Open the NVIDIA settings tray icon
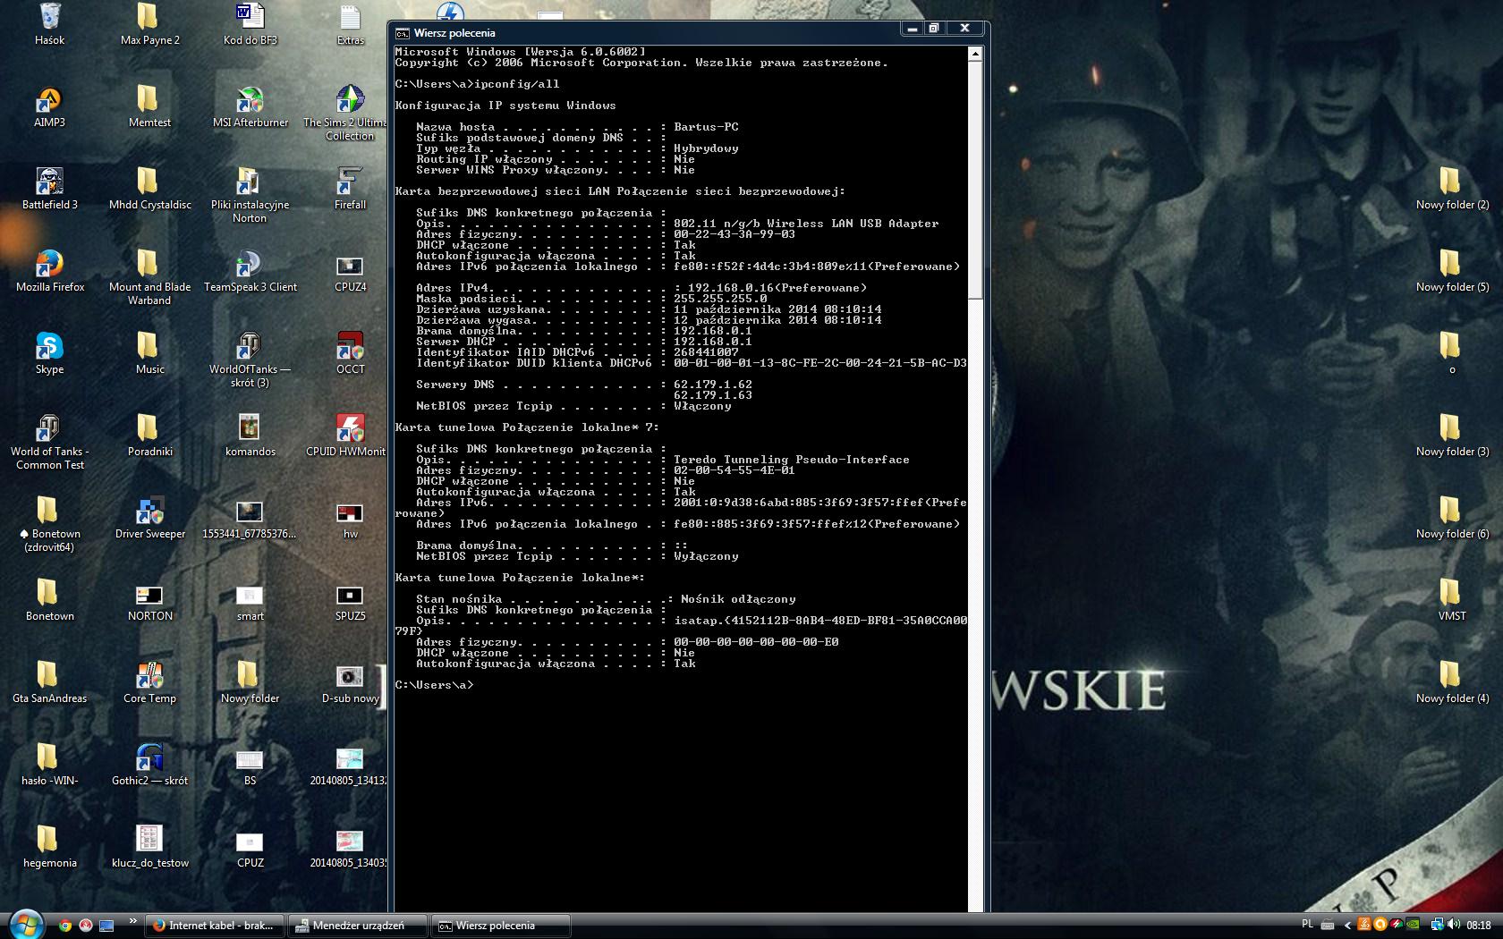Screen dimensions: 1503x939 point(1413,925)
